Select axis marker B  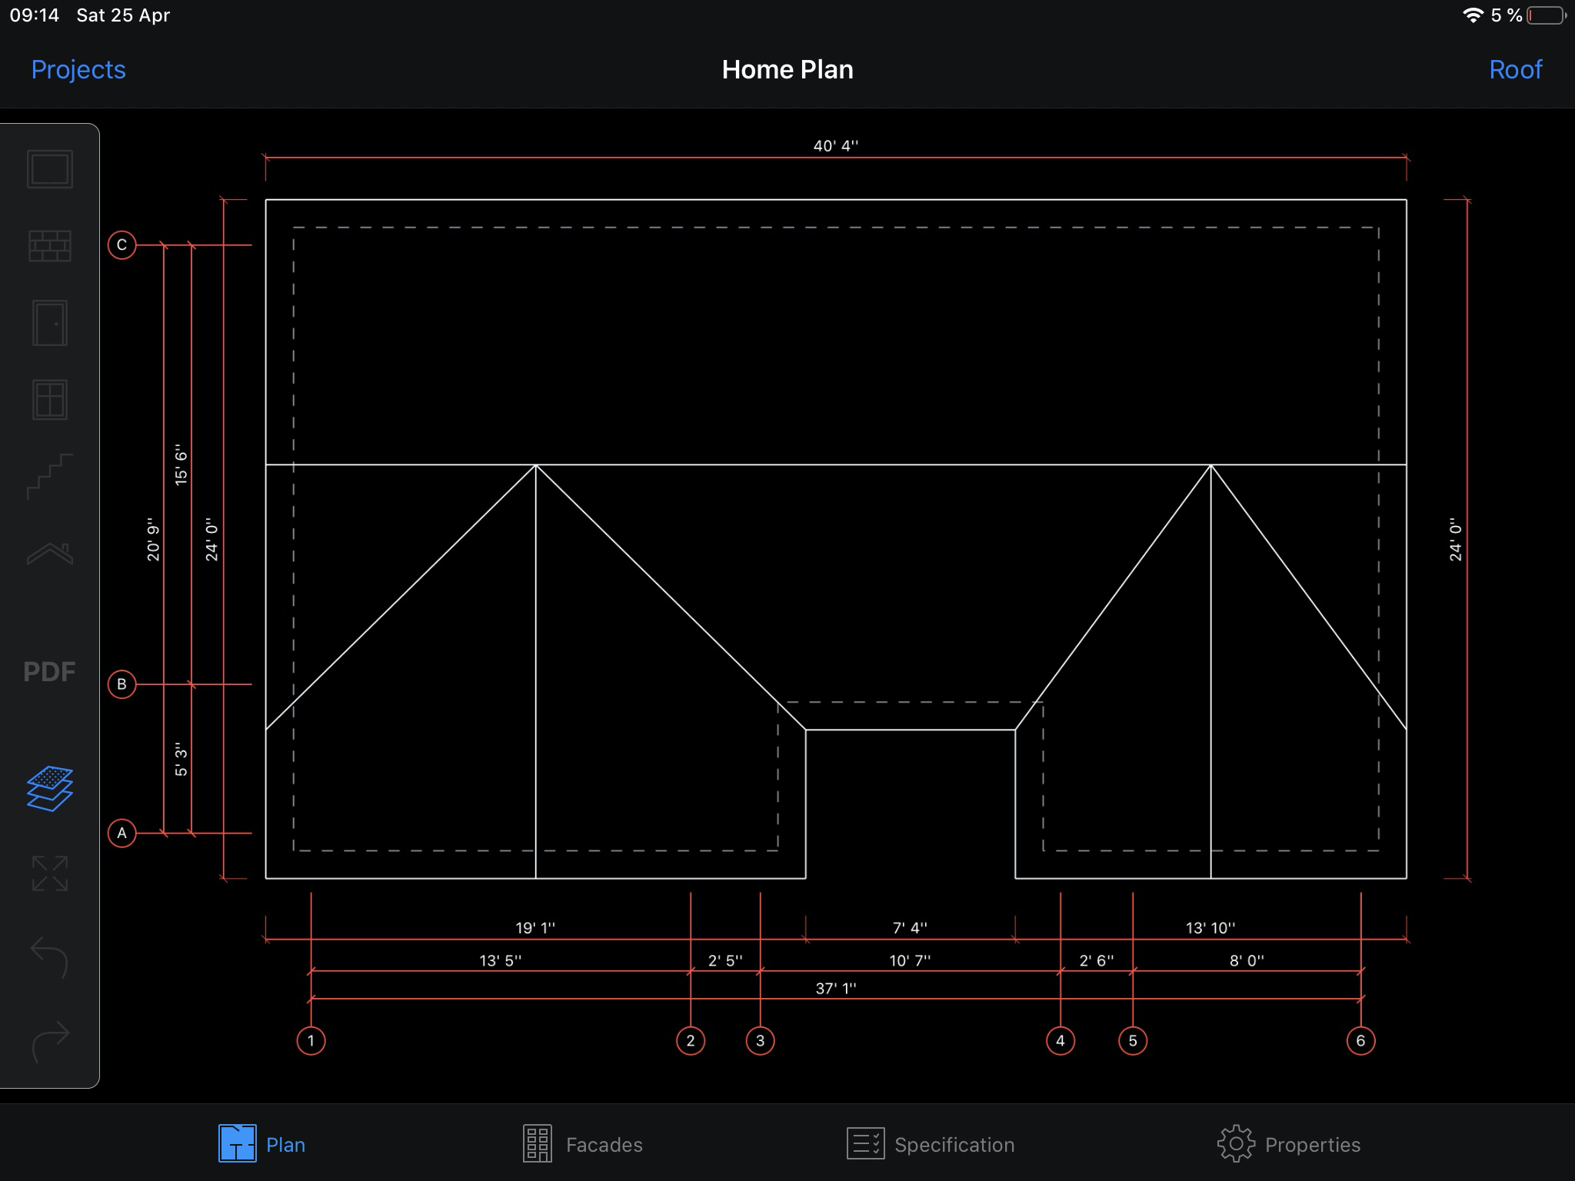pos(122,684)
